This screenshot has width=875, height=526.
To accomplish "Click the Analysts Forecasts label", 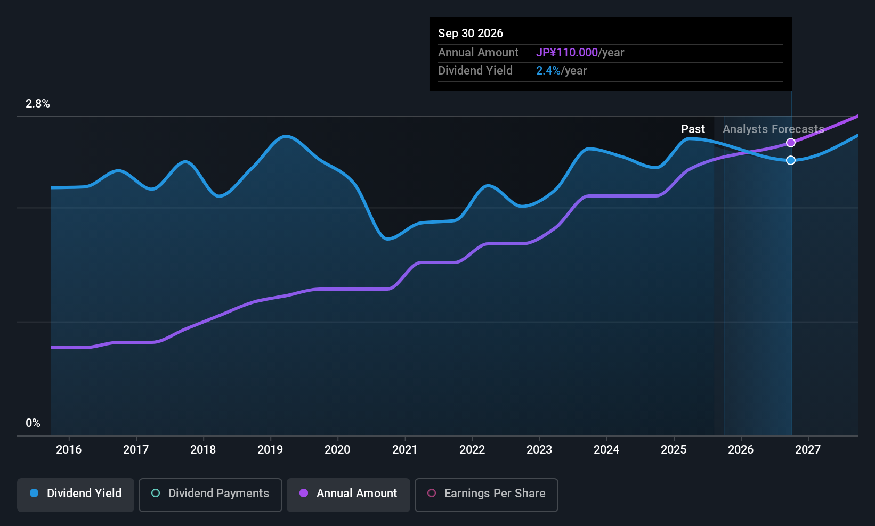I will (773, 129).
